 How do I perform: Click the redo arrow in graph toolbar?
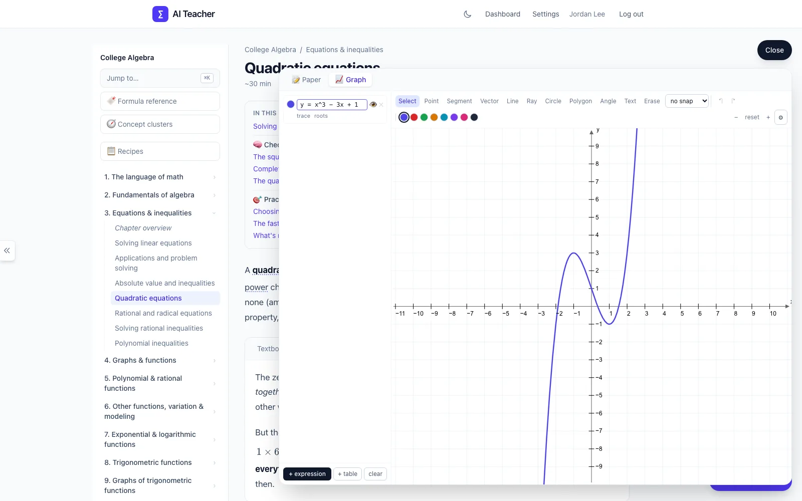point(733,101)
